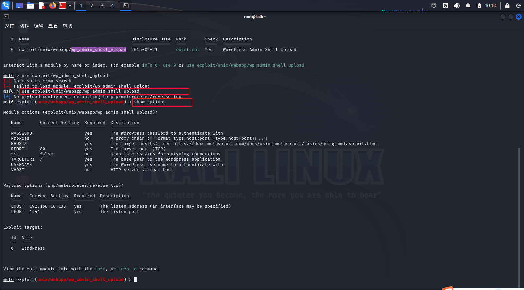Click the highlighted wp_admin_shell_upload search match

(x=99, y=50)
